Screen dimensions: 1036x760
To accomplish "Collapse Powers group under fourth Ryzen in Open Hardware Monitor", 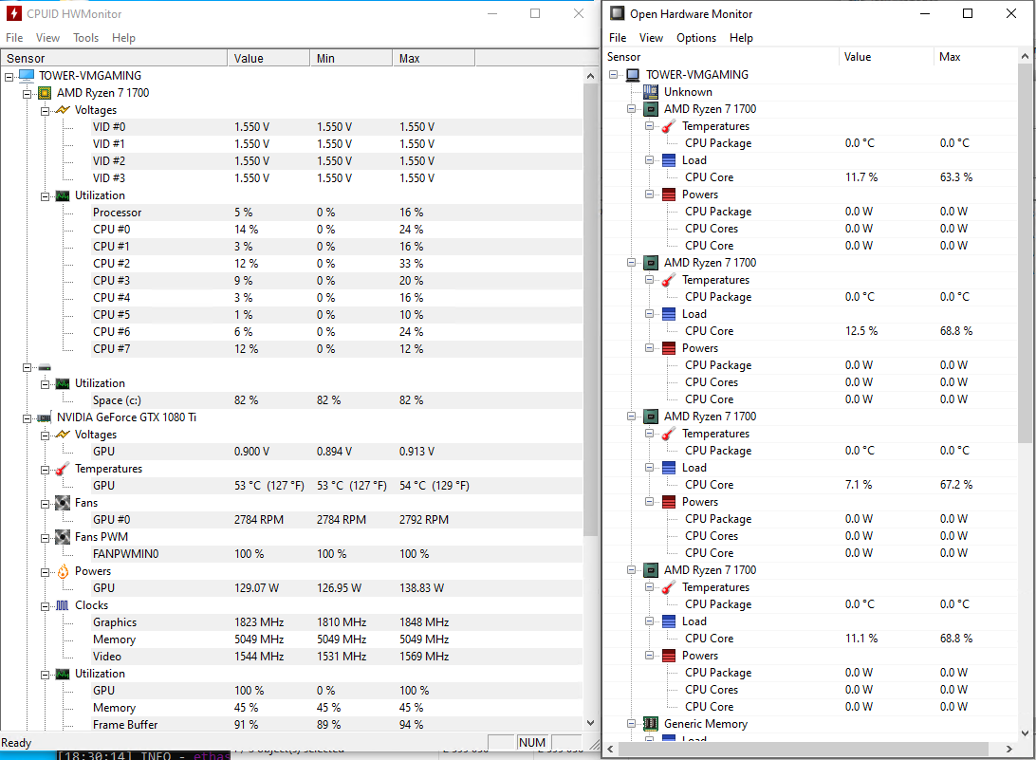I will pos(649,656).
